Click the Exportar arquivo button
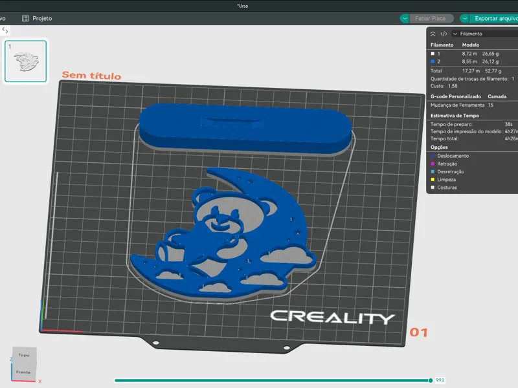The height and width of the screenshot is (388, 518). pyautogui.click(x=494, y=19)
